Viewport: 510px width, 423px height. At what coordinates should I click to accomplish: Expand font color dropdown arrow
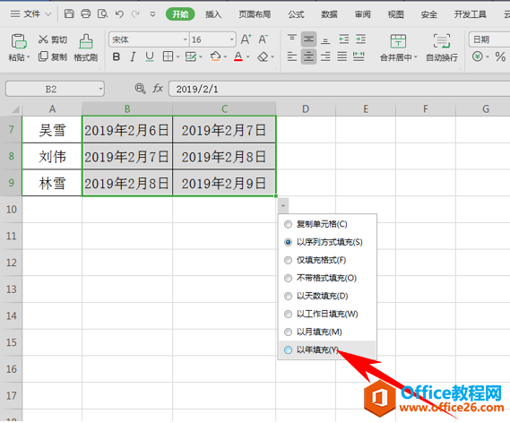248,56
